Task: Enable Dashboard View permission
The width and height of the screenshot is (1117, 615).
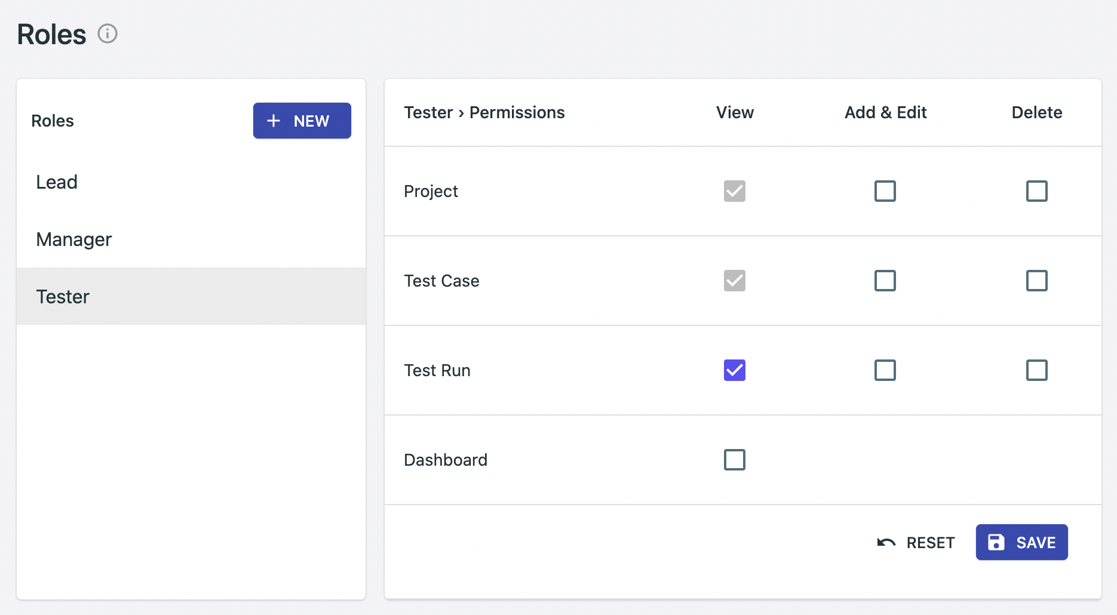Action: [734, 460]
